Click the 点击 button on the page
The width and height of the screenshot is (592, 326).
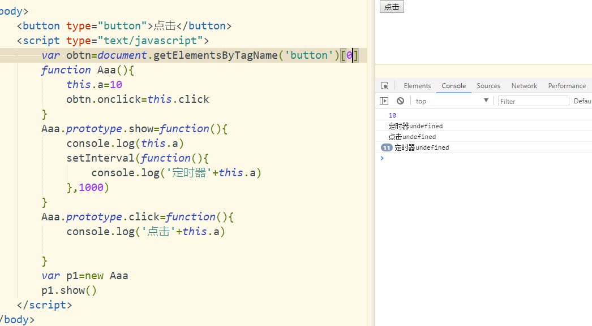(392, 6)
